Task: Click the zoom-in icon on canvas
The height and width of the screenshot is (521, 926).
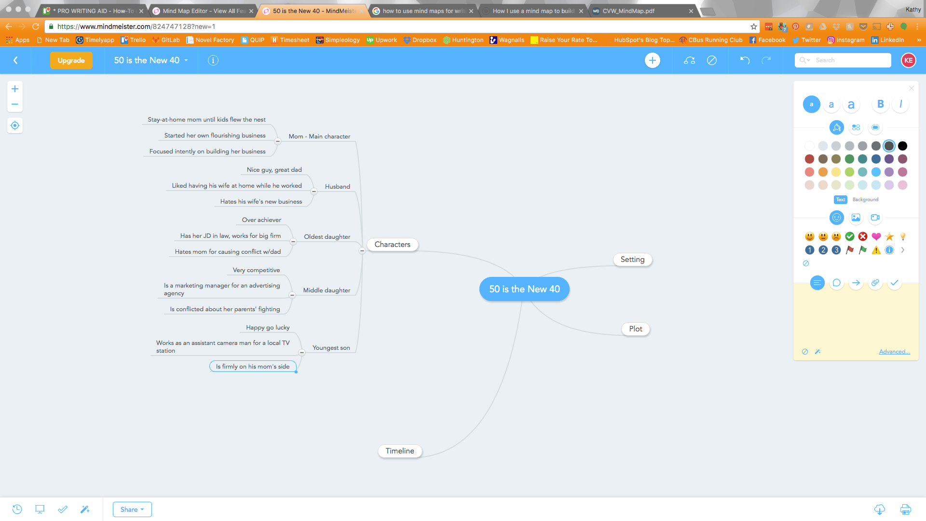Action: coord(14,89)
